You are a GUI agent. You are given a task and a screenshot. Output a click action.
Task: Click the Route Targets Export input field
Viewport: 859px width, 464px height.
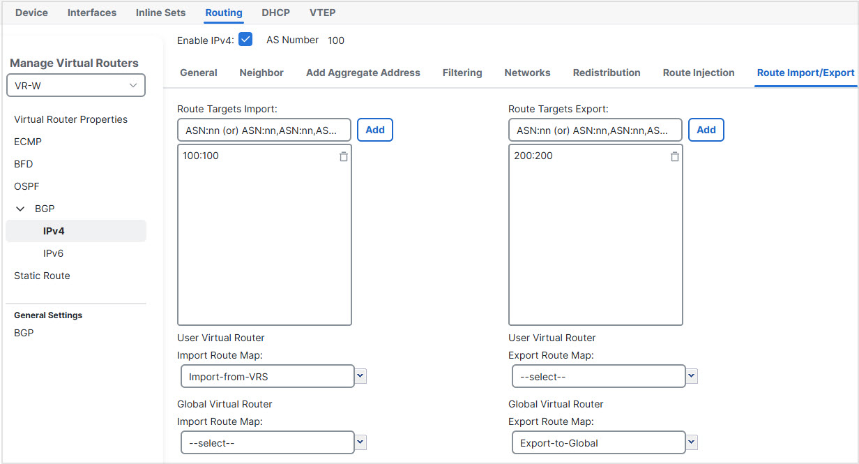(x=595, y=130)
